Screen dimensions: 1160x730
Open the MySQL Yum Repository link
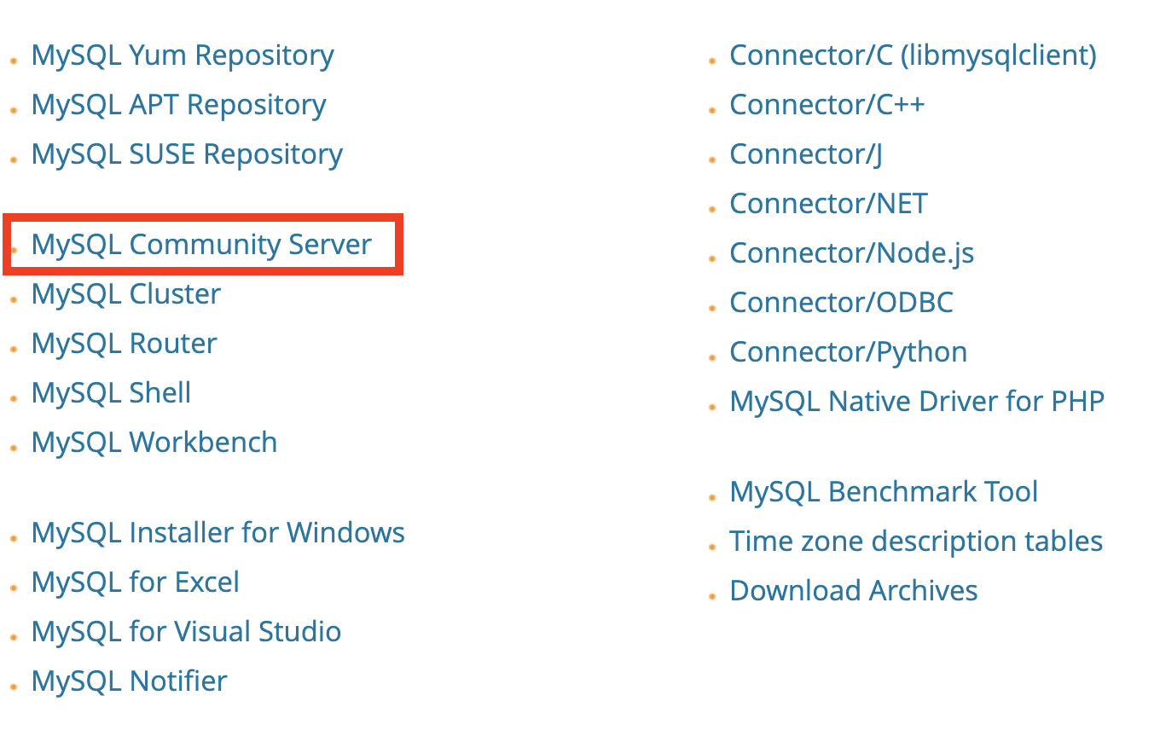182,55
